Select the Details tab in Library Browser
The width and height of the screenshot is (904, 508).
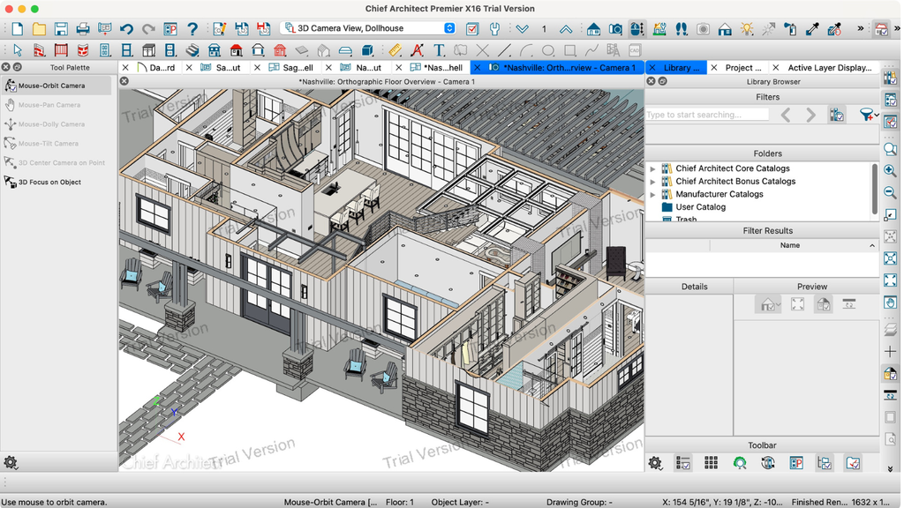tap(695, 286)
